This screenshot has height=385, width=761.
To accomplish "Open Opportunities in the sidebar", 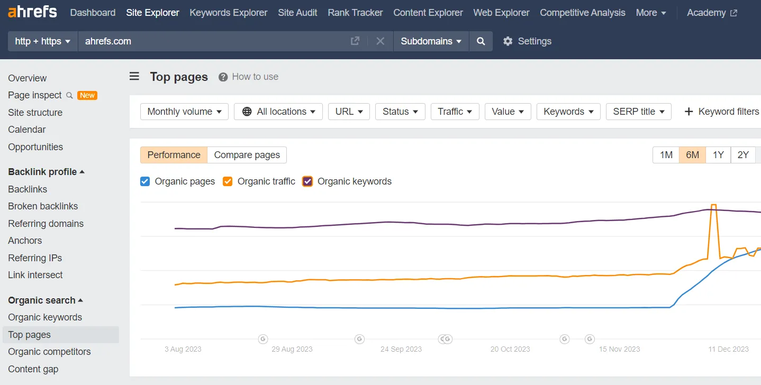I will [35, 147].
